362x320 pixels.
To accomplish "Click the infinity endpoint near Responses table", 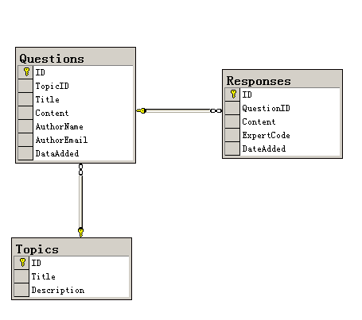I will [216, 110].
